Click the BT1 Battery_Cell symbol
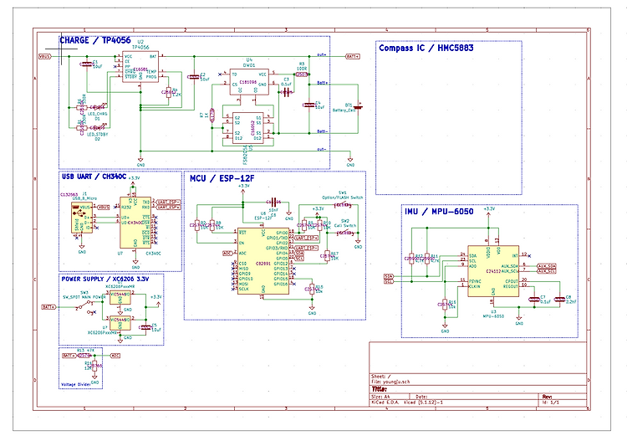Image resolution: width=627 pixels, height=436 pixels. 358,106
